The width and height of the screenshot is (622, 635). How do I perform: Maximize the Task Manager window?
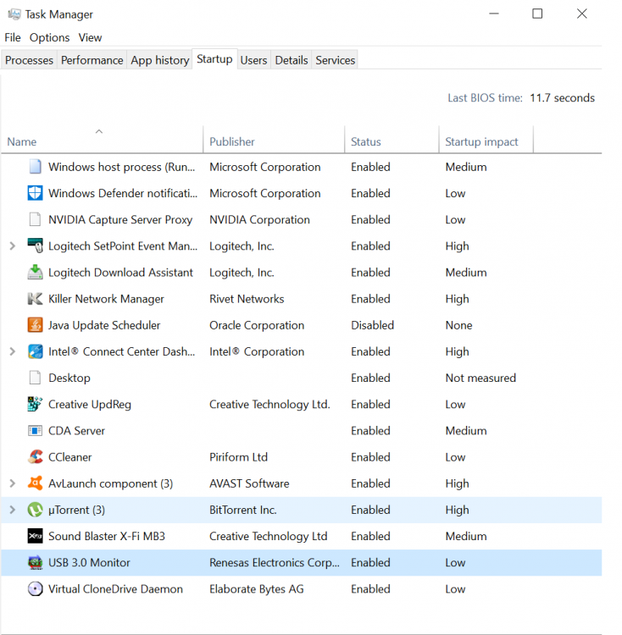point(537,14)
